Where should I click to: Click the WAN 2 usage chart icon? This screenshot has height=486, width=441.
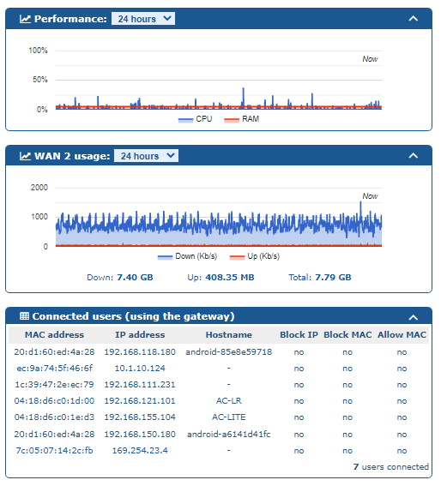click(x=25, y=156)
